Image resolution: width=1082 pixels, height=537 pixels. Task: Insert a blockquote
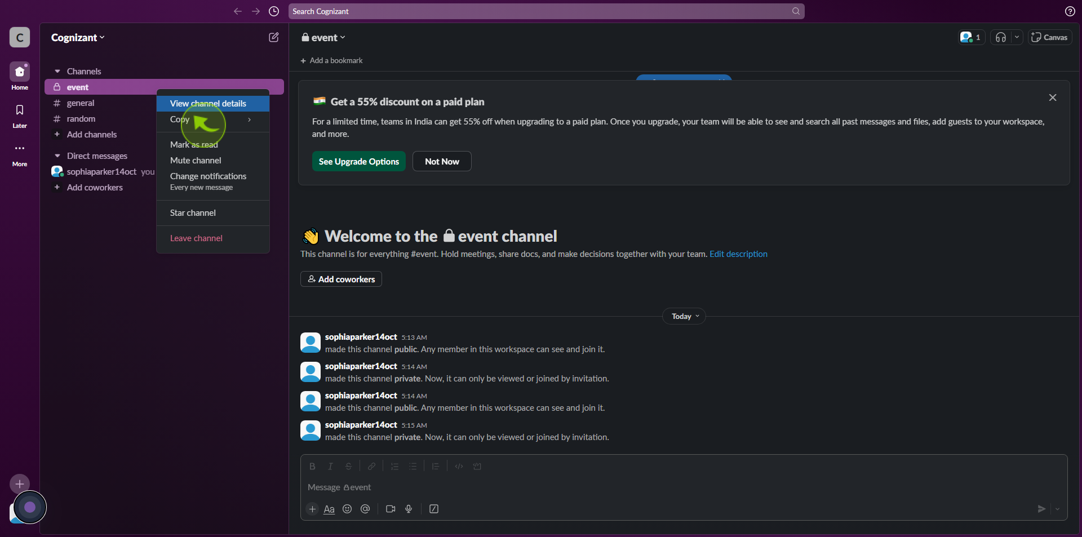436,466
